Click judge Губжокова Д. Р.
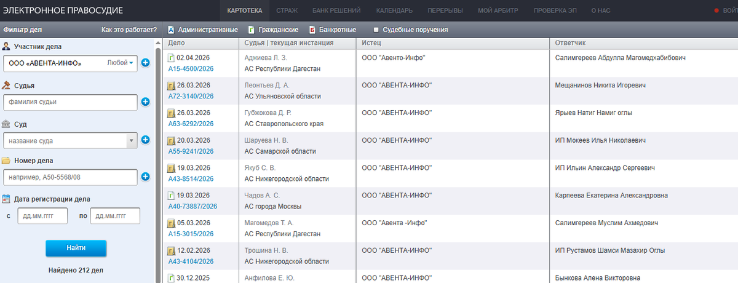 (268, 113)
